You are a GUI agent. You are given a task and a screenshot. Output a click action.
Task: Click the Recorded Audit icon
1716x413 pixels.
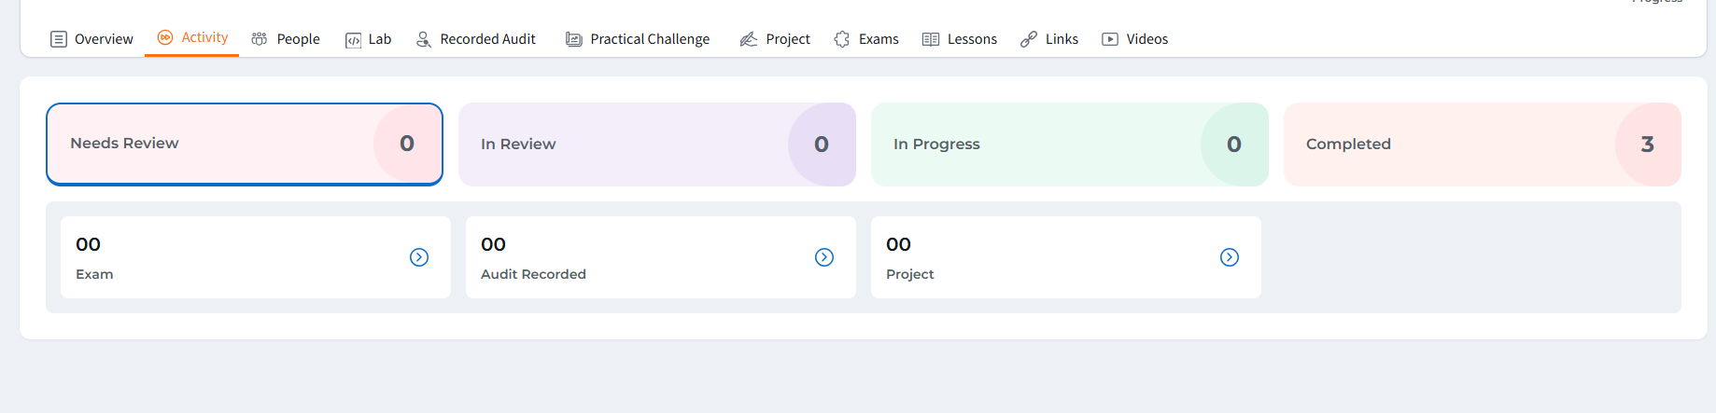(424, 39)
